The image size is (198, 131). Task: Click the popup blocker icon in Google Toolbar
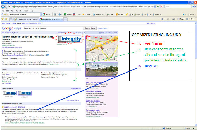coord(74,14)
